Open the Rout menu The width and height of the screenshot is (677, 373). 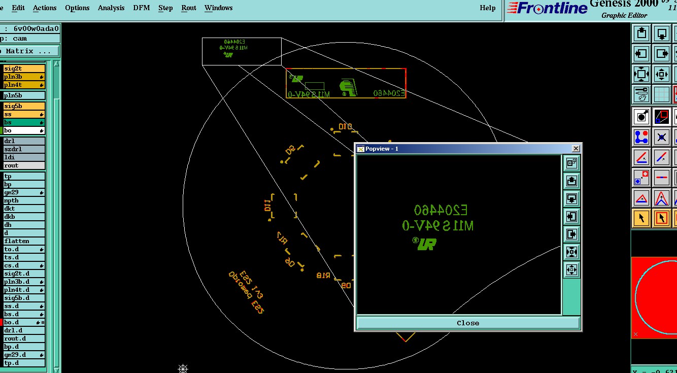189,8
